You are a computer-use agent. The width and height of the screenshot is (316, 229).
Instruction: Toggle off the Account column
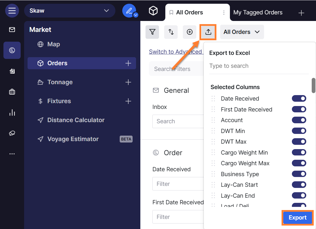click(299, 120)
